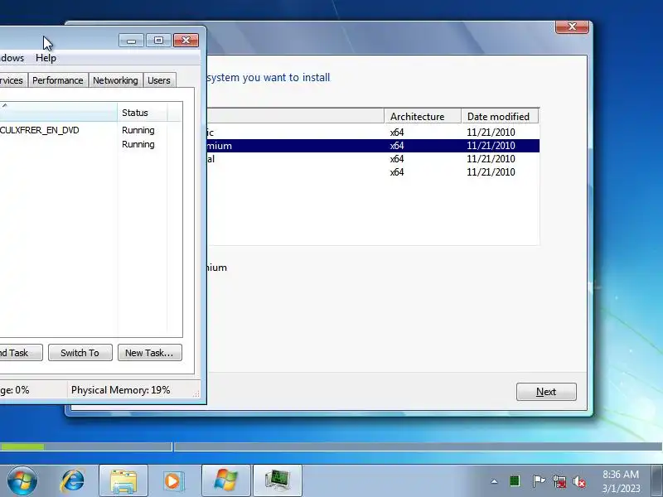Select the highlighted Home Premium x64 row
The image size is (663, 497).
[373, 146]
